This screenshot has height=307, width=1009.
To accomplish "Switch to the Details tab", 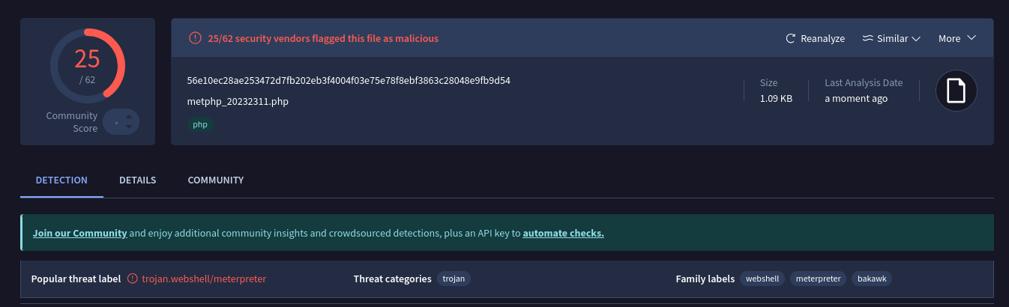I will (137, 180).
